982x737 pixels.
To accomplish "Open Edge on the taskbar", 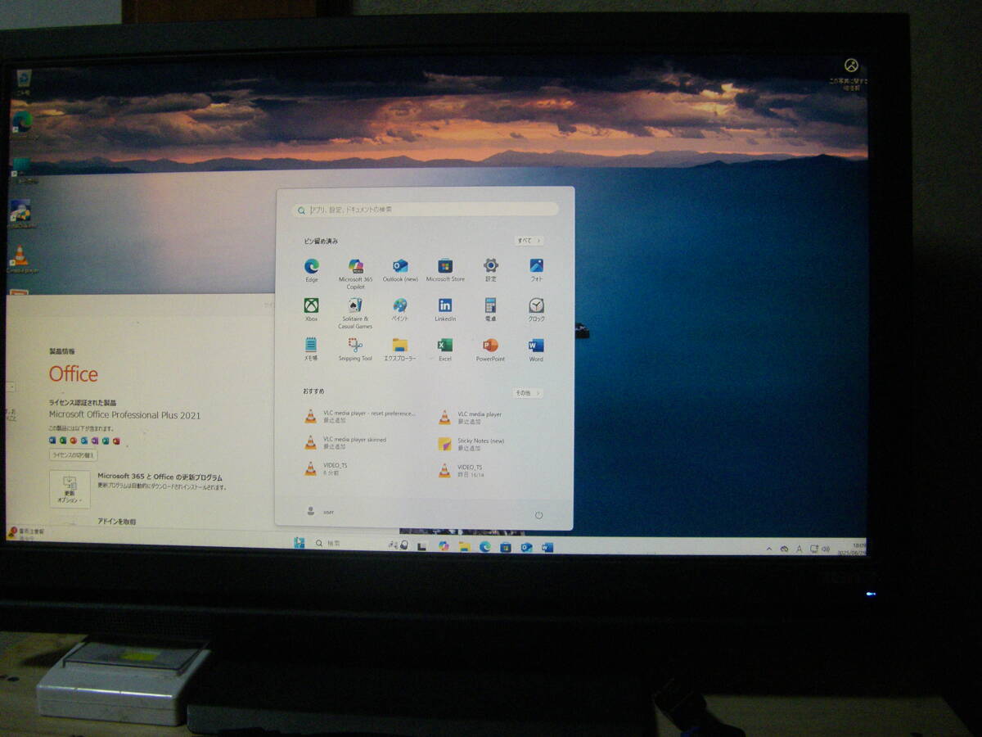I will click(484, 546).
